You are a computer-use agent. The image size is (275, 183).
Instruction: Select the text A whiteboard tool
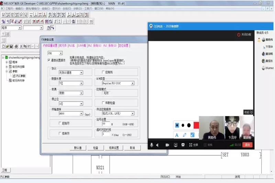tap(177, 135)
